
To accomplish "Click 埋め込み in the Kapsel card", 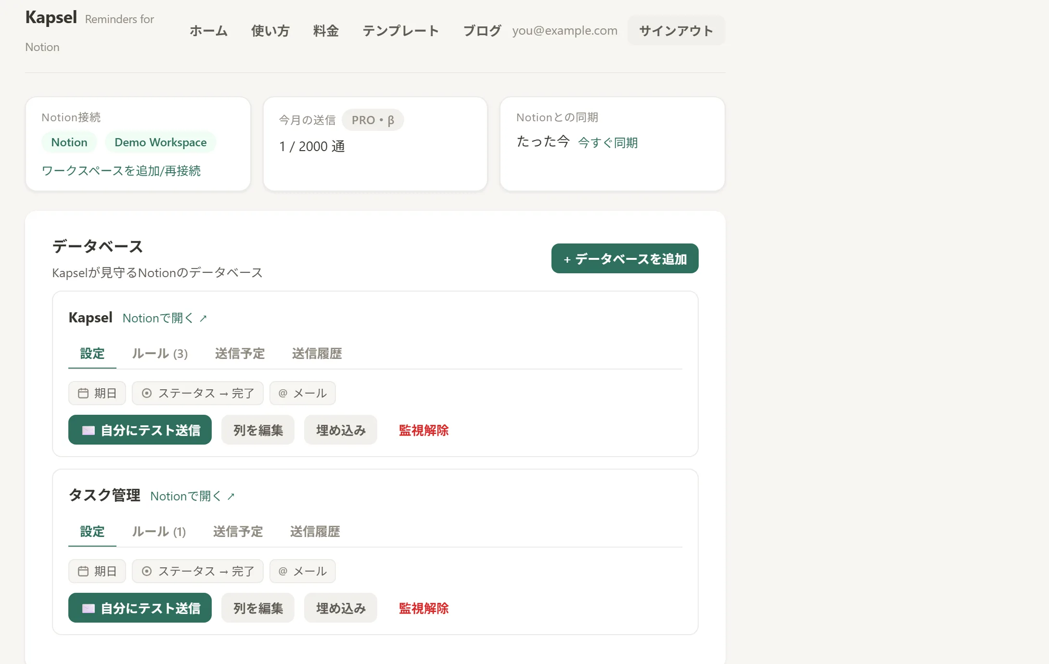I will 341,430.
